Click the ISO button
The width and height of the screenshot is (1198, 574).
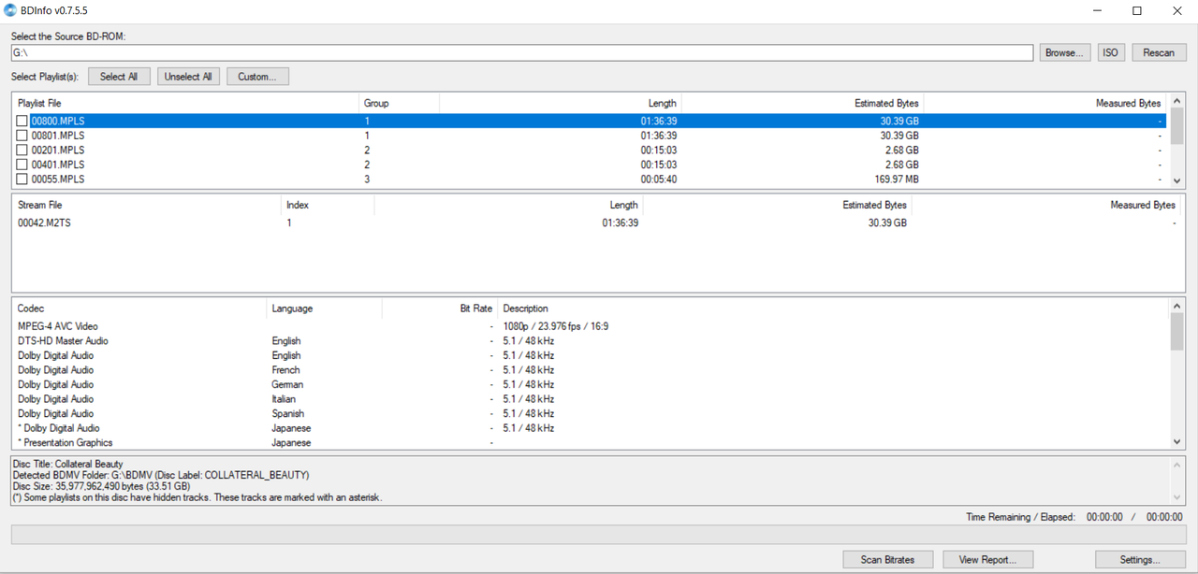1111,52
